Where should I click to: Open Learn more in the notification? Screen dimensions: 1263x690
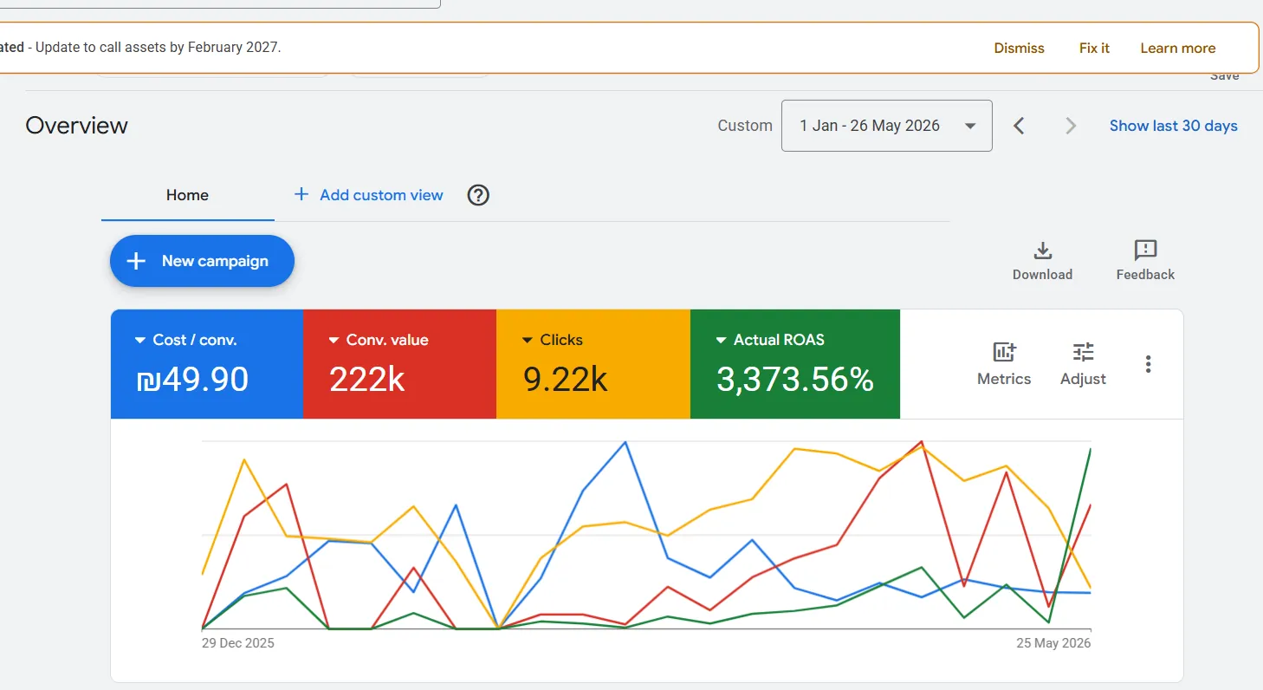click(x=1178, y=49)
